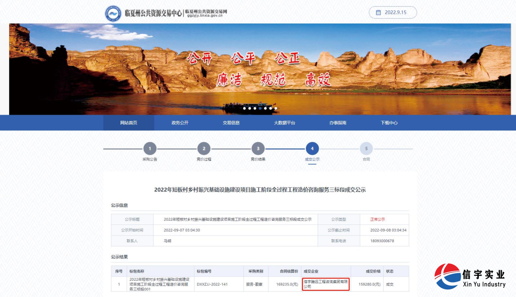Open step 3 竞价结果 in the stepper

coord(258,149)
